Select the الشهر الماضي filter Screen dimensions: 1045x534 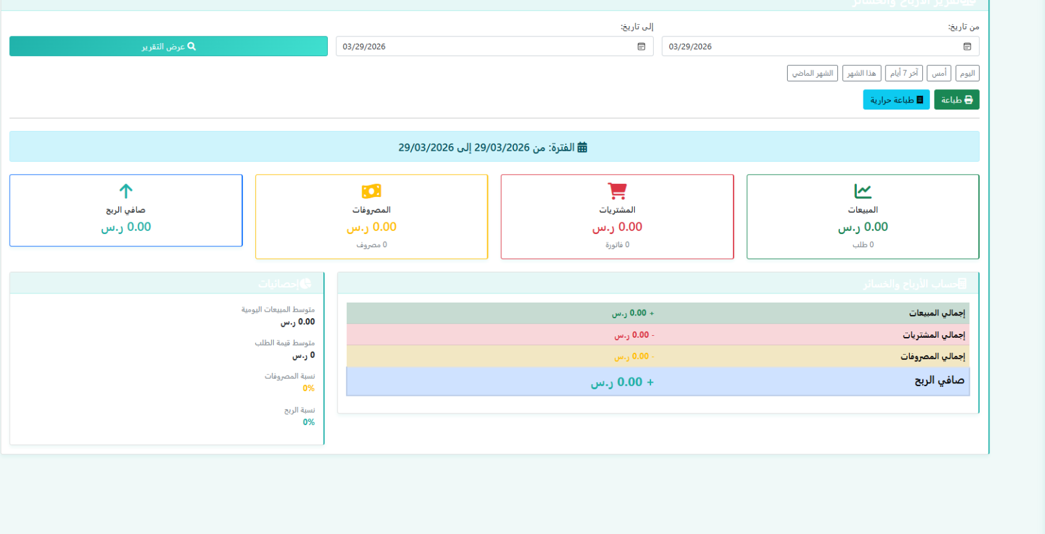[812, 73]
